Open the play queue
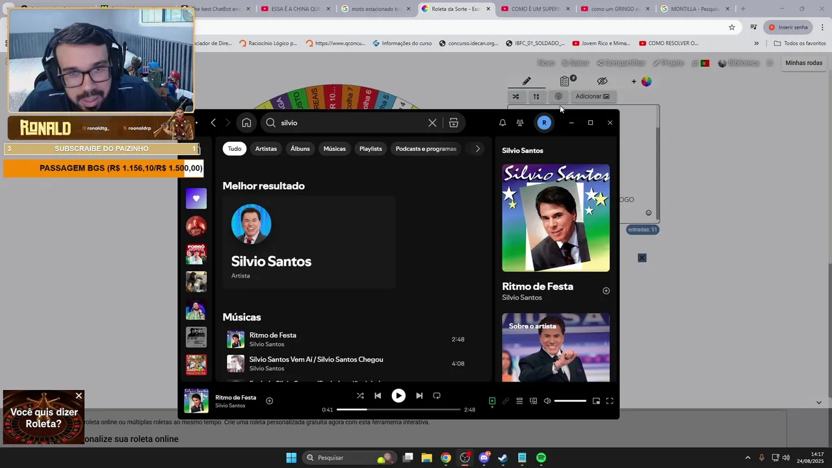This screenshot has height=468, width=832. (519, 401)
